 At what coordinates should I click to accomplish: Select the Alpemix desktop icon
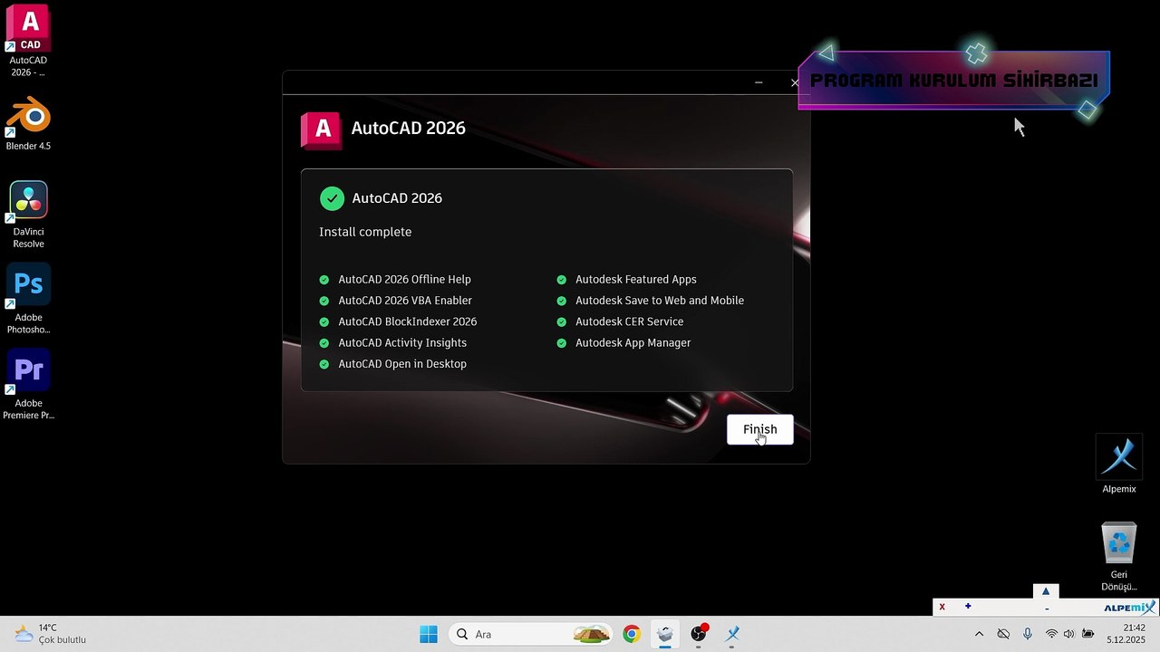[1118, 464]
